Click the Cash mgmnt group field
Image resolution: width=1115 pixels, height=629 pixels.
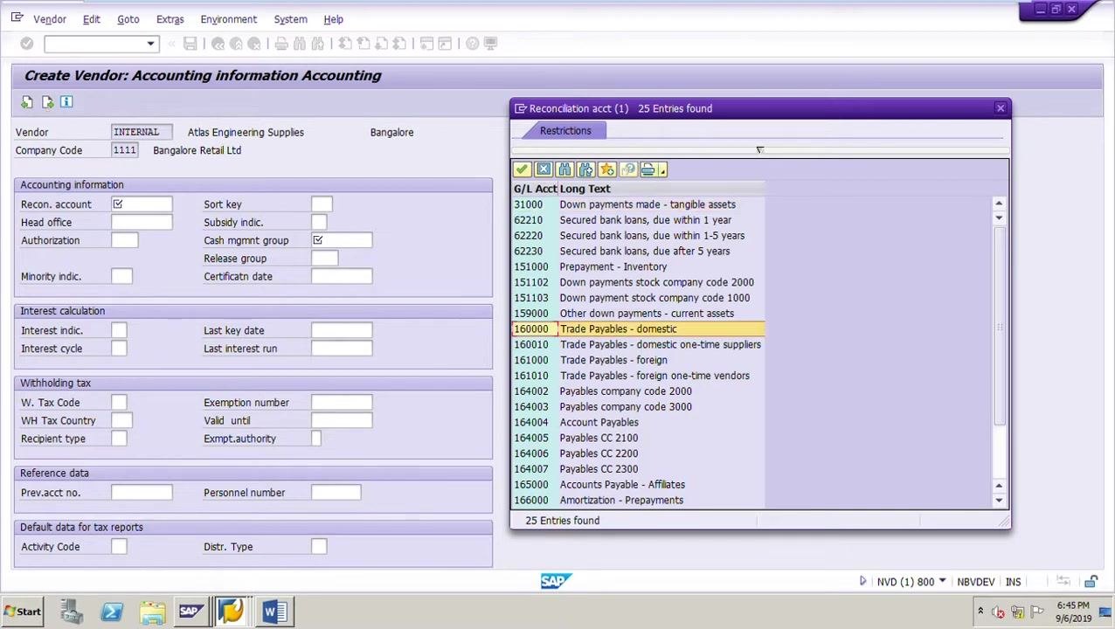[x=341, y=240]
